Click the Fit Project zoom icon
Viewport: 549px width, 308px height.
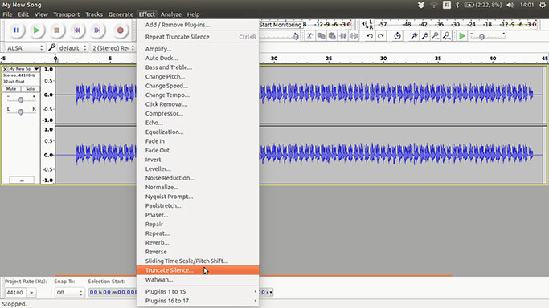point(446,36)
